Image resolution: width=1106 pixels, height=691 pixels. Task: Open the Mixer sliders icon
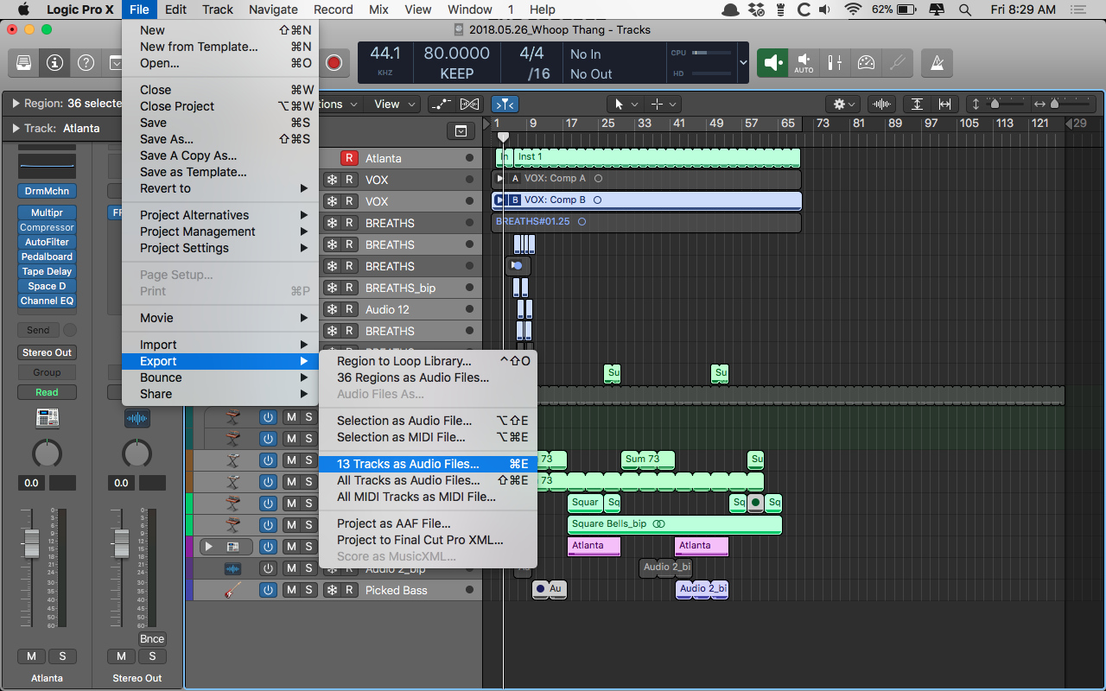835,63
